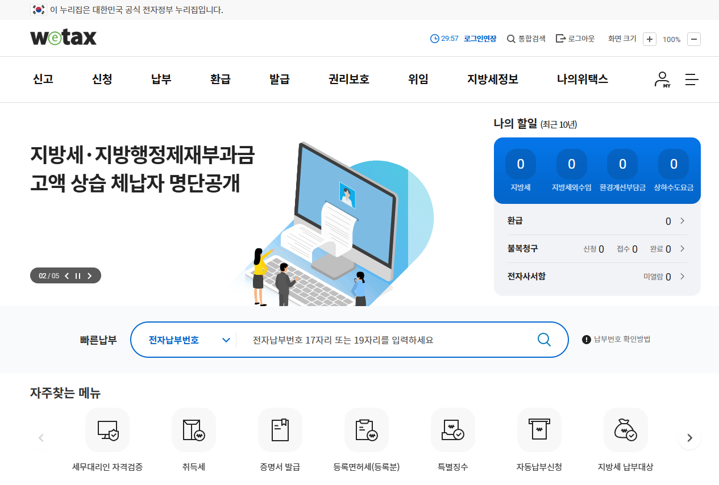Decrease screen size with minus button

coord(694,39)
